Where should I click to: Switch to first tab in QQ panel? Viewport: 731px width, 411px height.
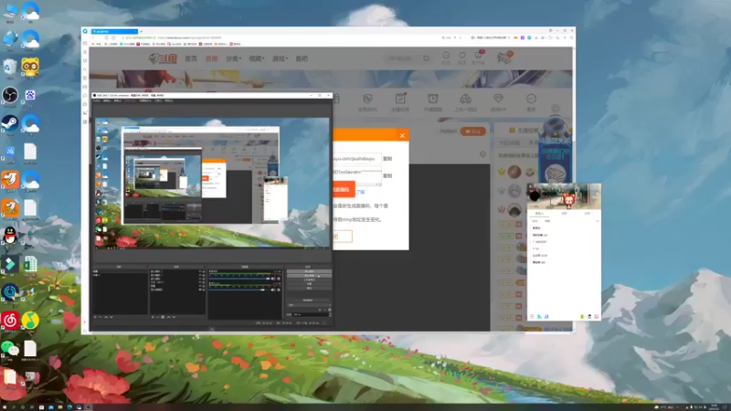[539, 213]
